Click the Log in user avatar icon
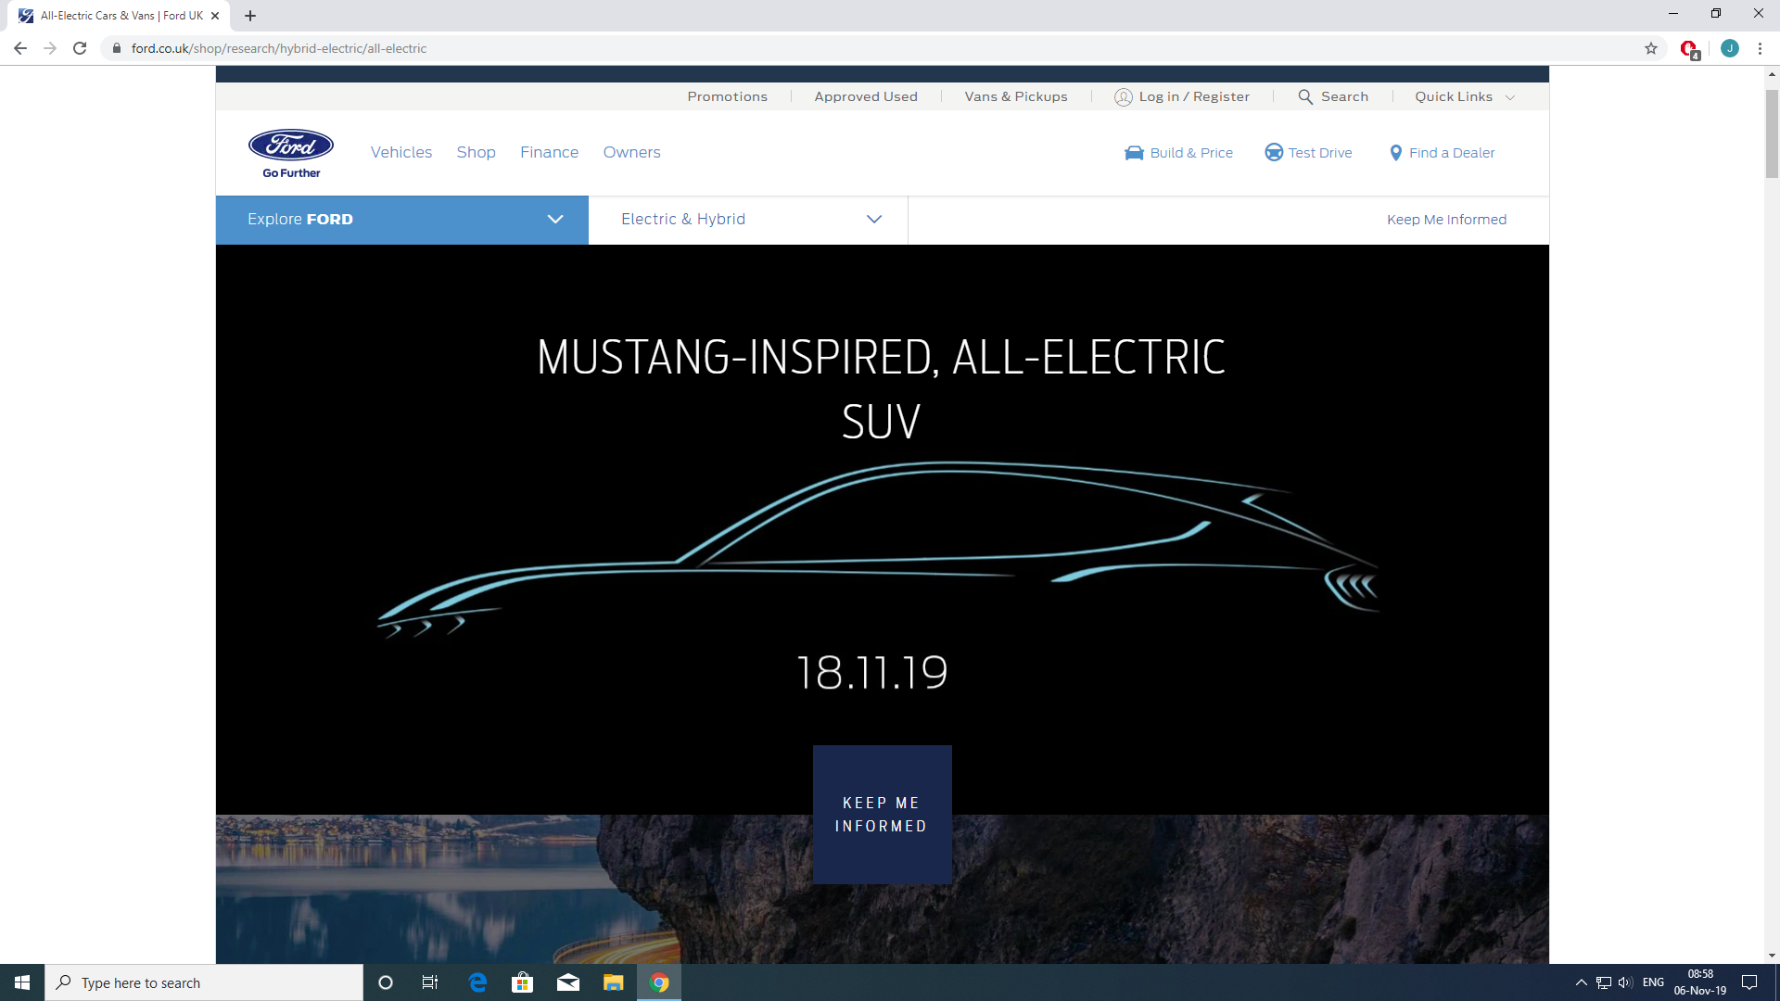The image size is (1780, 1001). 1123,96
